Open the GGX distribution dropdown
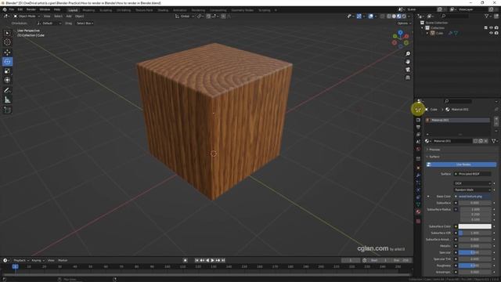 tap(472, 183)
